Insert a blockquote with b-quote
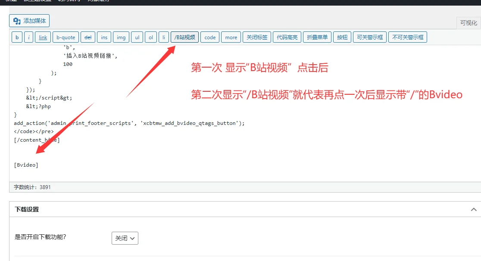 tap(66, 37)
